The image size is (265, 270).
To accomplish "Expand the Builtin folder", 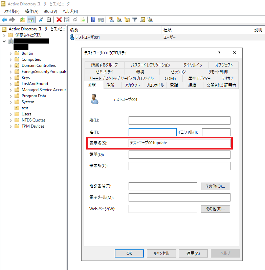I will coord(11,54).
